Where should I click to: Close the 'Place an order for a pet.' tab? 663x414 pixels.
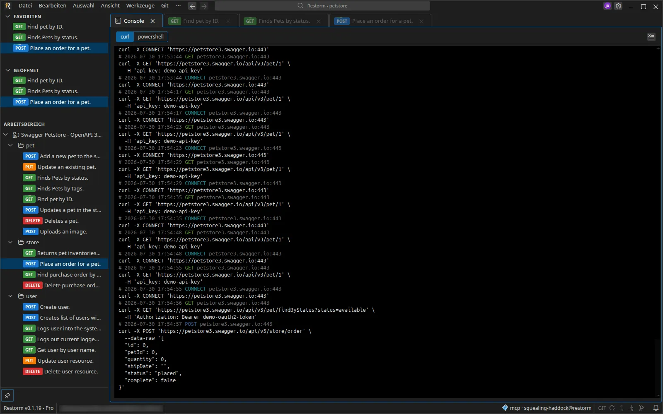pyautogui.click(x=421, y=21)
